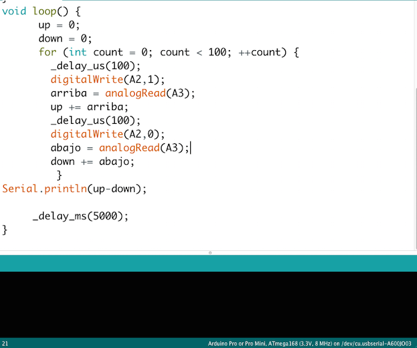Click the final closing brace of loop()
The height and width of the screenshot is (348, 417).
pos(5,230)
